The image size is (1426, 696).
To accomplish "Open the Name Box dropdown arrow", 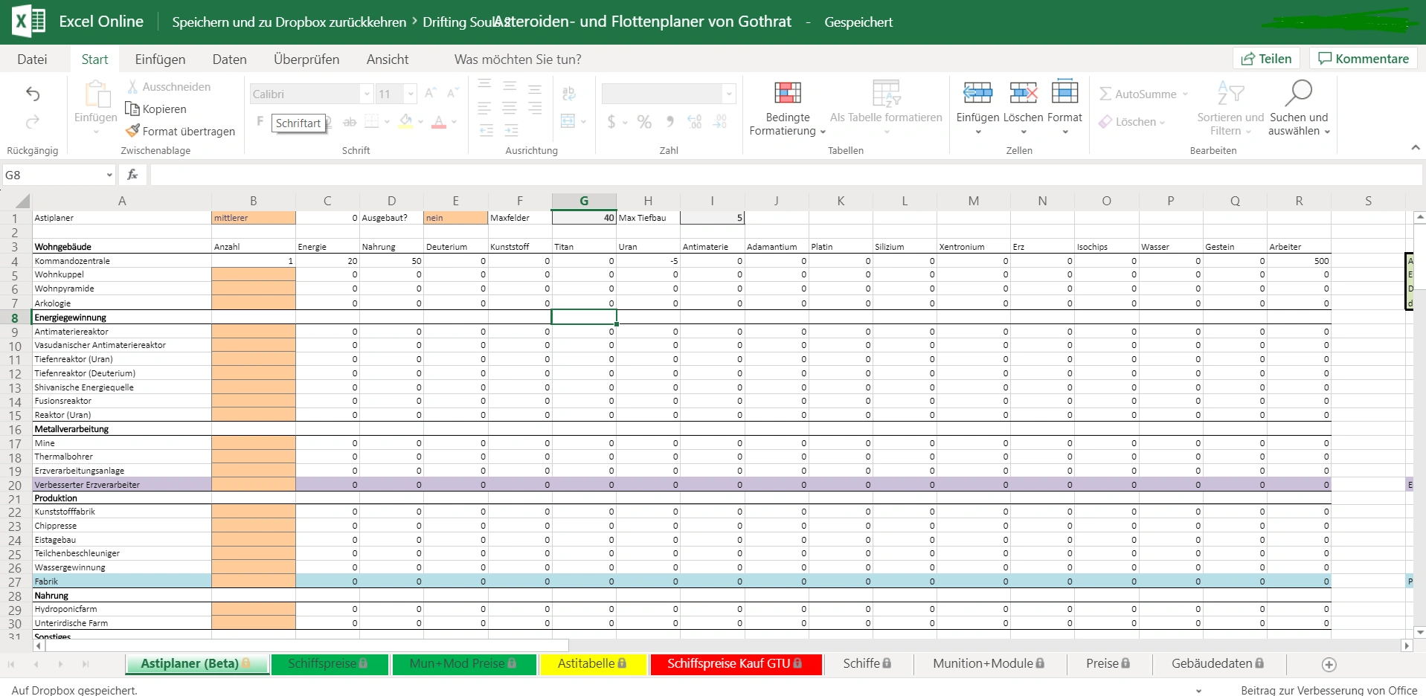I will [109, 175].
